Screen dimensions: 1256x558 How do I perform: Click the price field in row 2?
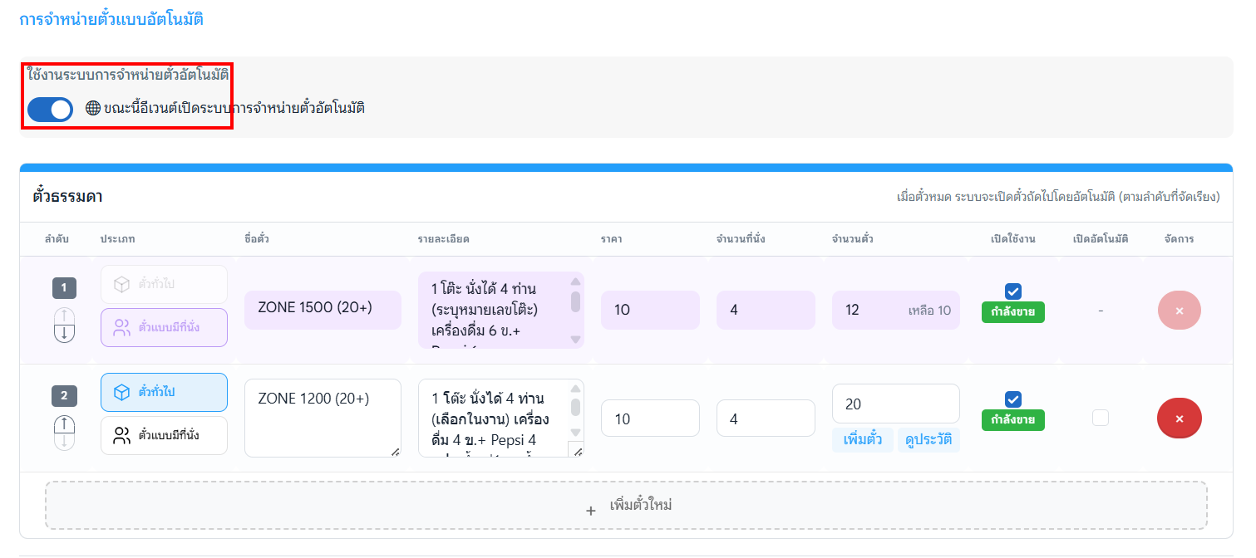point(650,419)
